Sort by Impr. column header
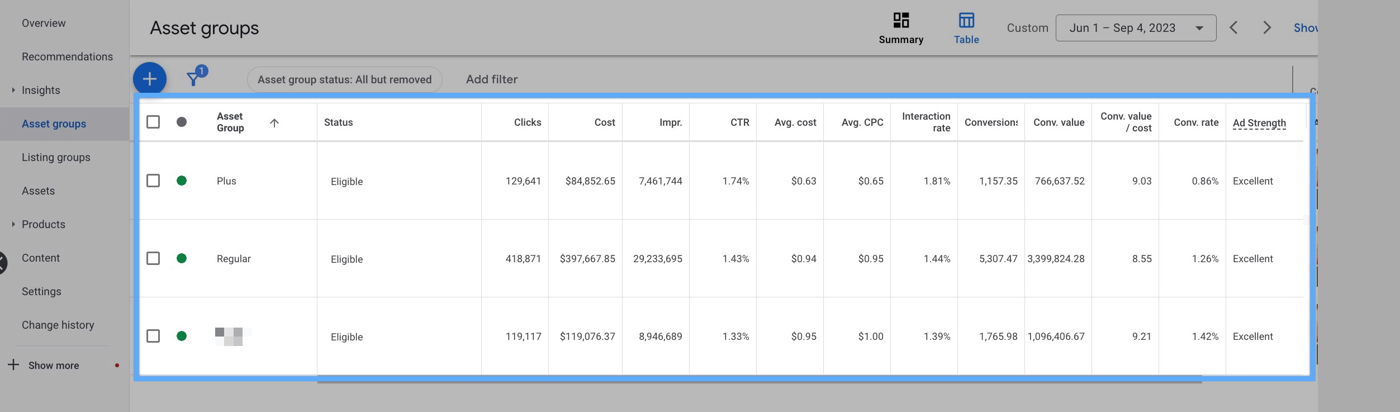This screenshot has height=412, width=1400. [x=671, y=122]
